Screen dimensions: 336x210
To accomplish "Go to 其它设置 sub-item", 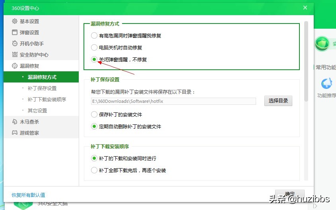I will 41,111.
